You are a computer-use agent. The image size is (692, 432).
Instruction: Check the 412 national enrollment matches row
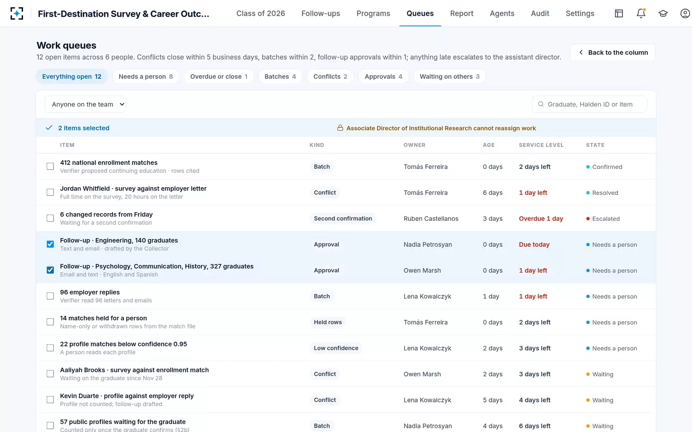click(50, 167)
